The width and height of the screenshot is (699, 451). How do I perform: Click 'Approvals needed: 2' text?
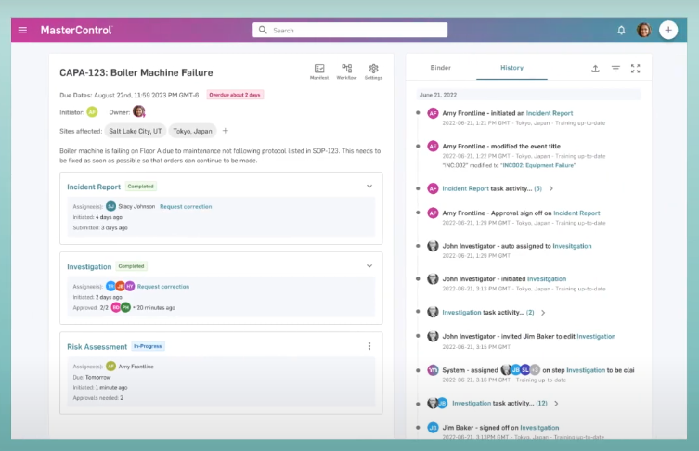[98, 397]
